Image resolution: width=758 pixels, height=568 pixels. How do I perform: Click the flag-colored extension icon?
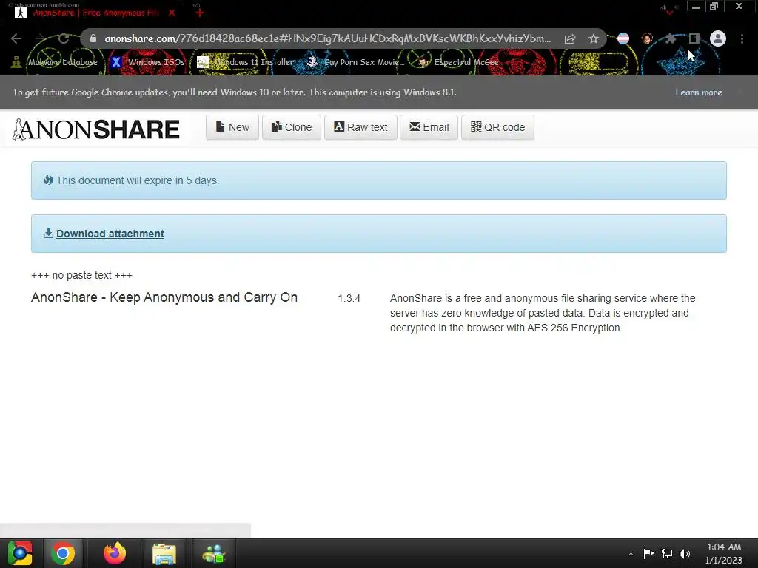click(623, 38)
